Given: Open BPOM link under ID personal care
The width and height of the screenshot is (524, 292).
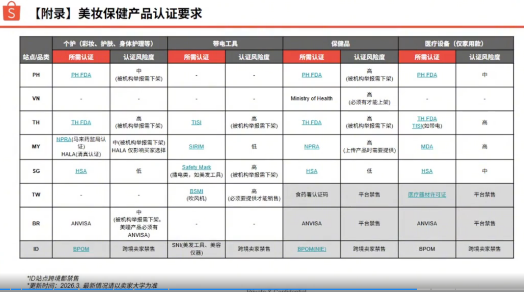Looking at the screenshot, I should [x=81, y=249].
